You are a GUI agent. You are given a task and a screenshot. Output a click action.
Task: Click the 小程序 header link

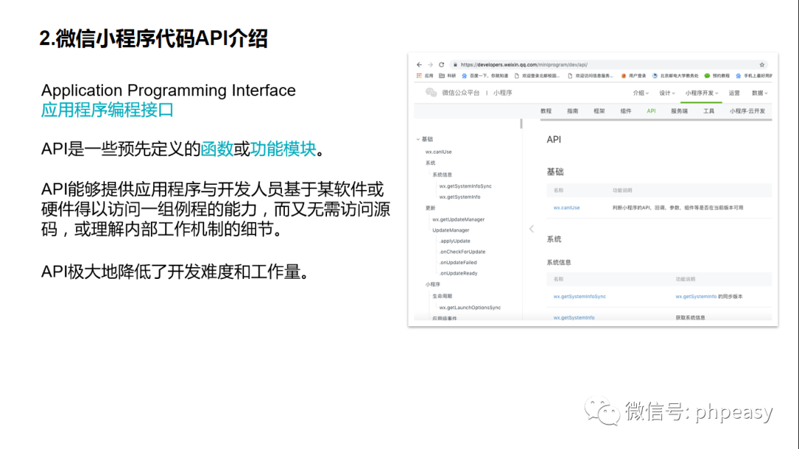point(502,92)
